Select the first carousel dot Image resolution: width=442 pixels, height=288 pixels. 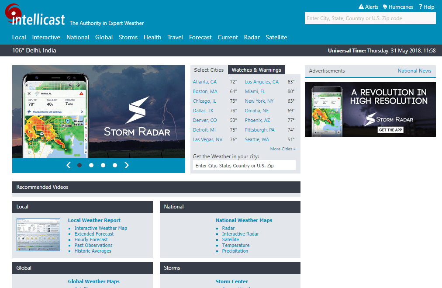pyautogui.click(x=79, y=165)
